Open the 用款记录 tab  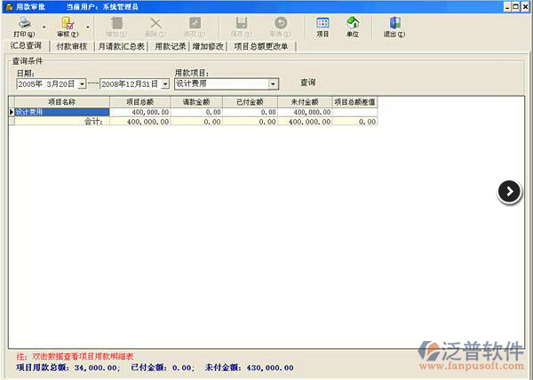171,46
